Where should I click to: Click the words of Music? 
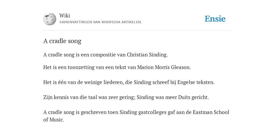coord(54,120)
